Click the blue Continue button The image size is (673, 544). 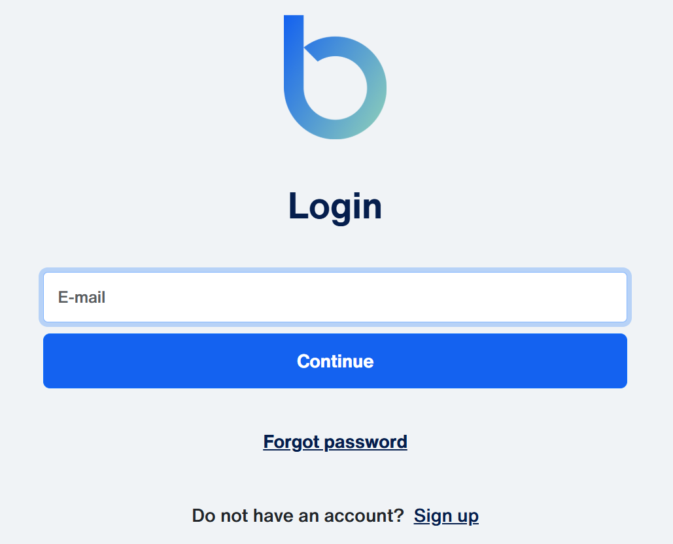[336, 361]
